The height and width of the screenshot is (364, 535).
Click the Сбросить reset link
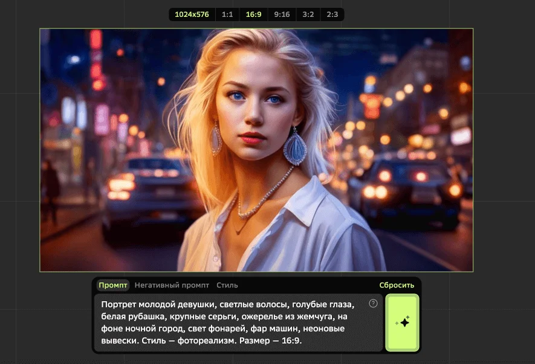click(397, 286)
